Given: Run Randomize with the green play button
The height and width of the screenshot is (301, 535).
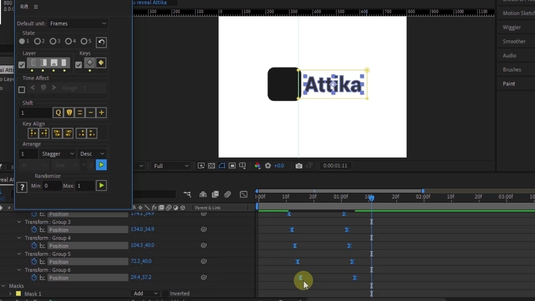Looking at the screenshot, I should tap(101, 185).
